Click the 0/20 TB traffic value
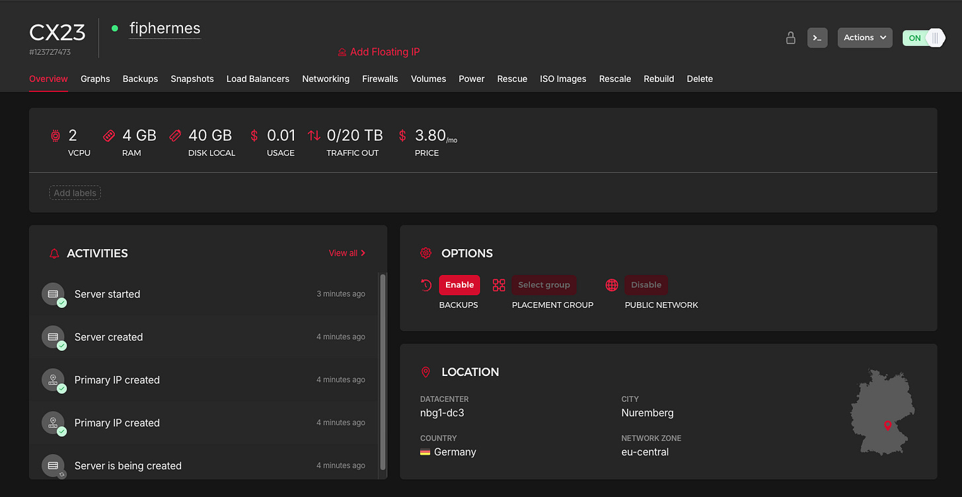The width and height of the screenshot is (962, 497). (x=355, y=135)
